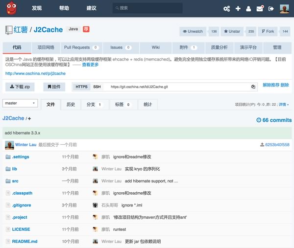Viewport: 294px width, 248px height.
Task: Switch to the 分支 sub-tab
Action: pyautogui.click(x=95, y=105)
